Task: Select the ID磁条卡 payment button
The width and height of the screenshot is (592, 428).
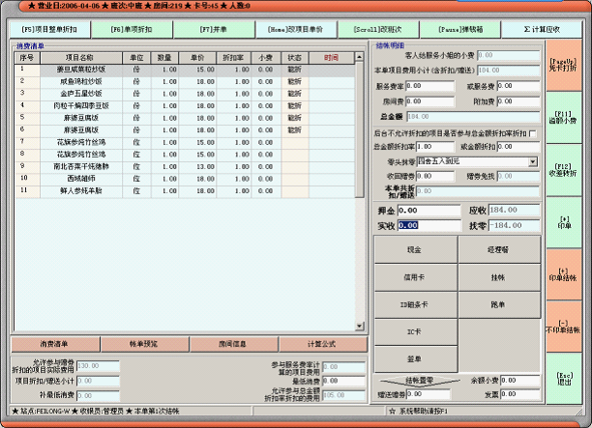Action: tap(415, 304)
